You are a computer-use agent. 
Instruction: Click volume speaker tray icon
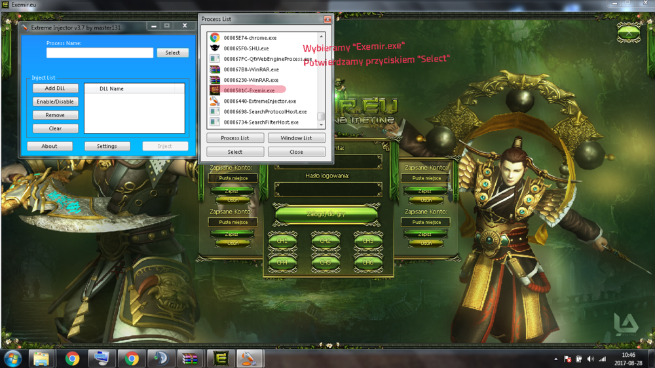590,359
